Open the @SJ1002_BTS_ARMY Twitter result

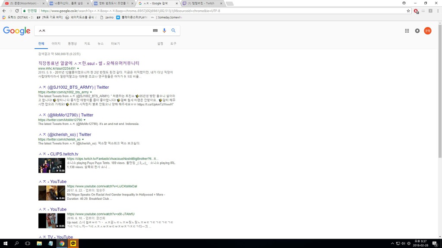73,87
